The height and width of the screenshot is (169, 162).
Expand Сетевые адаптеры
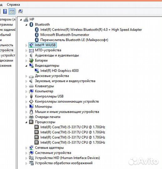(26, 148)
